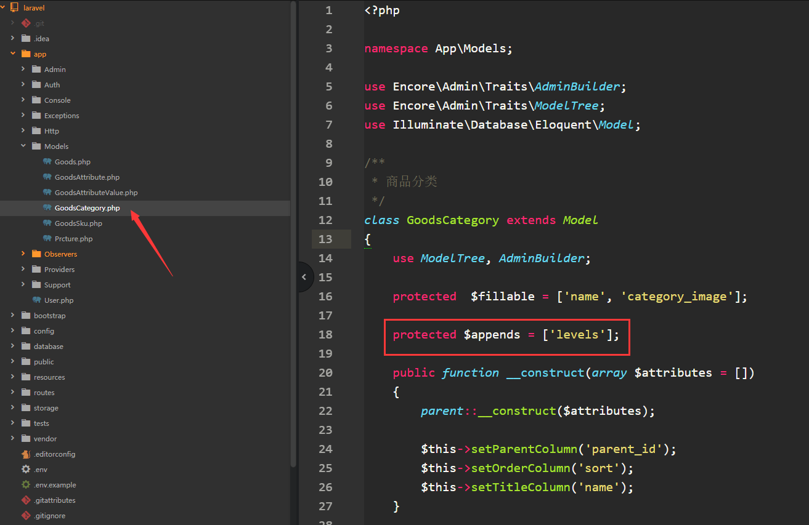The width and height of the screenshot is (809, 525).
Task: Expand the Providers folder chevron
Action: pyautogui.click(x=23, y=269)
